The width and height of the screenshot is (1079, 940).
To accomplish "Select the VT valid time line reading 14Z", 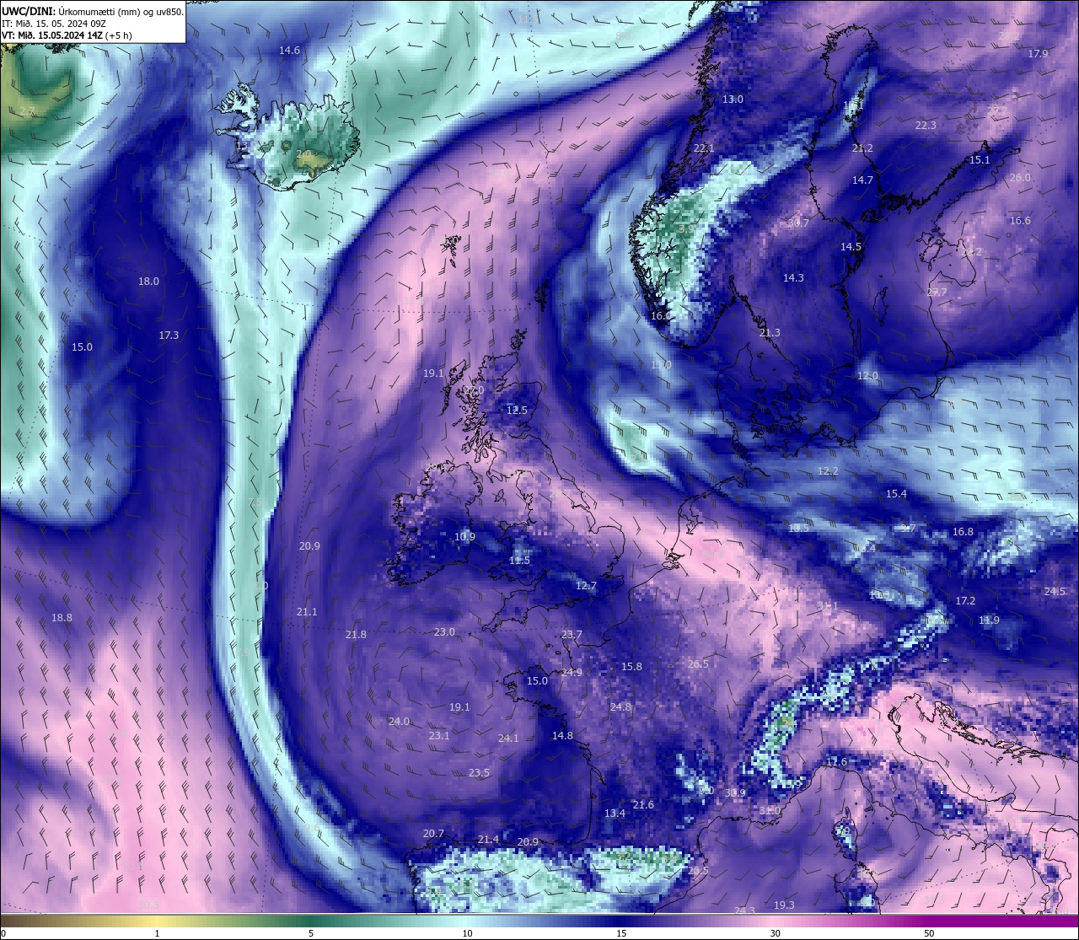I will point(67,35).
